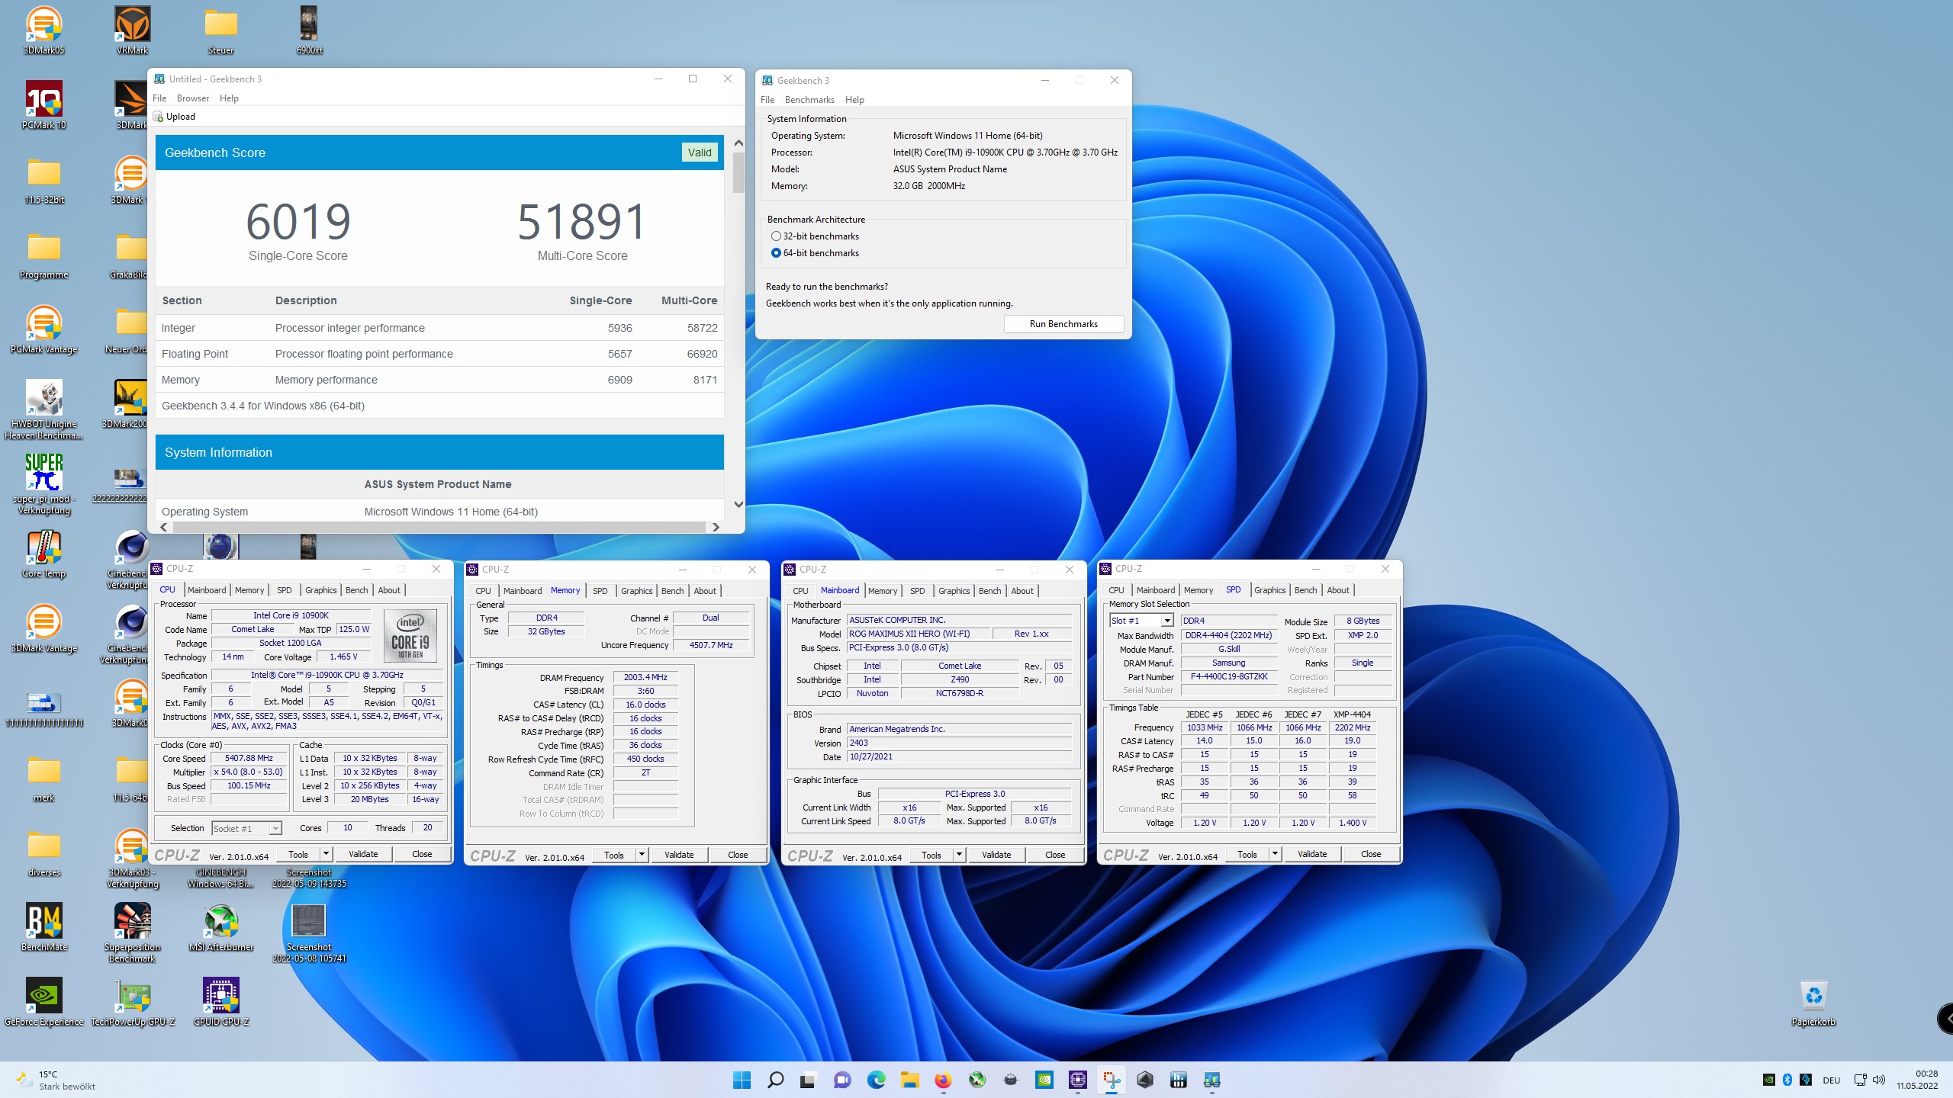Open the Screenshot 2022-05-08 105741 thumbnail
Screen dimensions: 1953x1098
[x=309, y=933]
